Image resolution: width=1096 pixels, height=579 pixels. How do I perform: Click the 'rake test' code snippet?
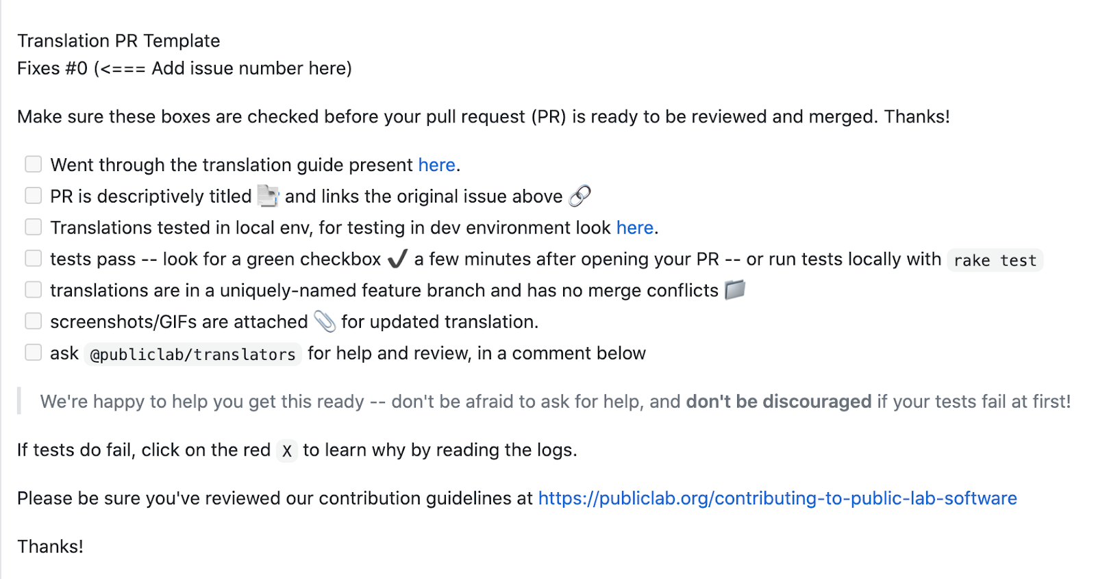point(995,260)
